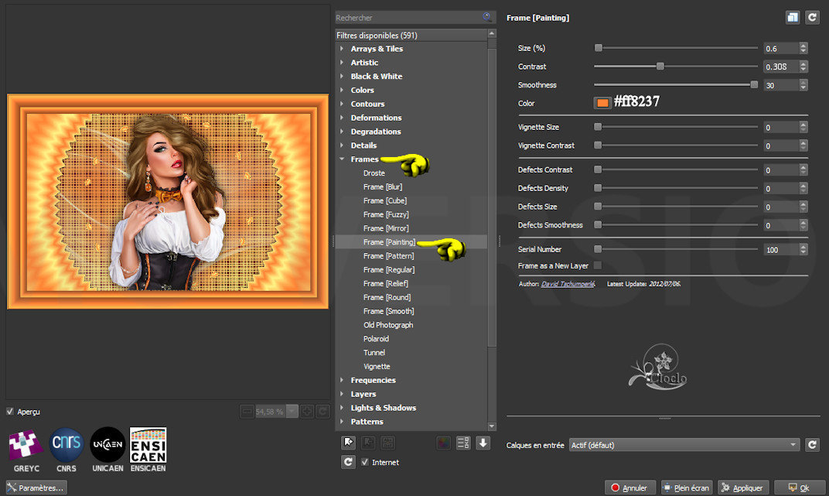Click the search magnifier icon in Rechercher
This screenshot has width=829, height=496.
[487, 17]
